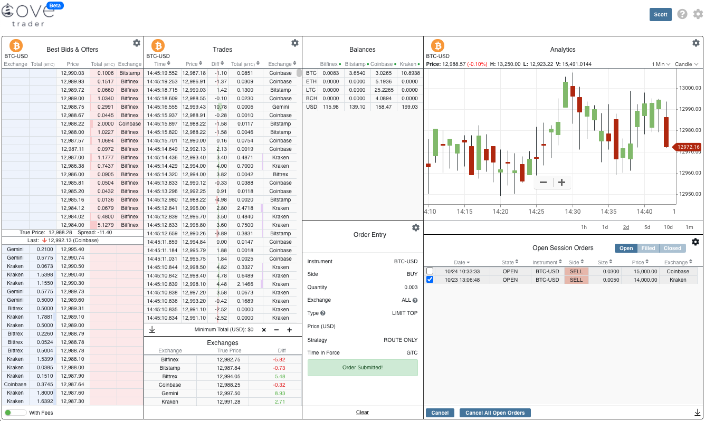Increase minimum total with the plus icon
The width and height of the screenshot is (705, 421).
289,330
